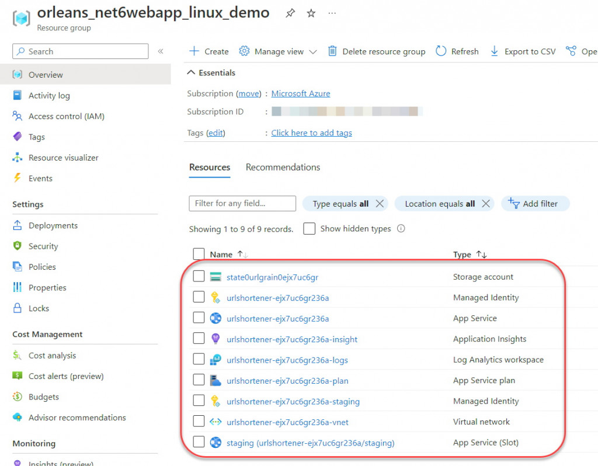Open the more options ellipsis menu
The image size is (598, 466).
332,13
